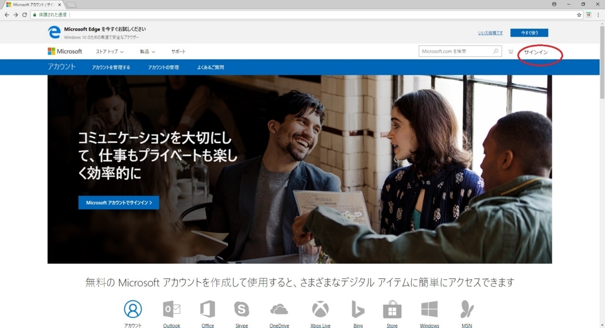Open the Outlook icon
605x328 pixels.
[x=172, y=309]
